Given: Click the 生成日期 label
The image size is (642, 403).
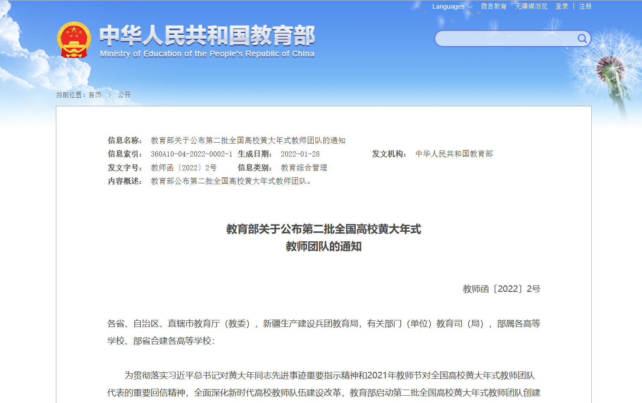Looking at the screenshot, I should [255, 154].
